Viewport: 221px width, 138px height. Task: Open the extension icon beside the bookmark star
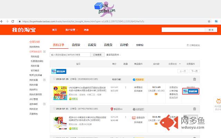pyautogui.click(x=216, y=21)
